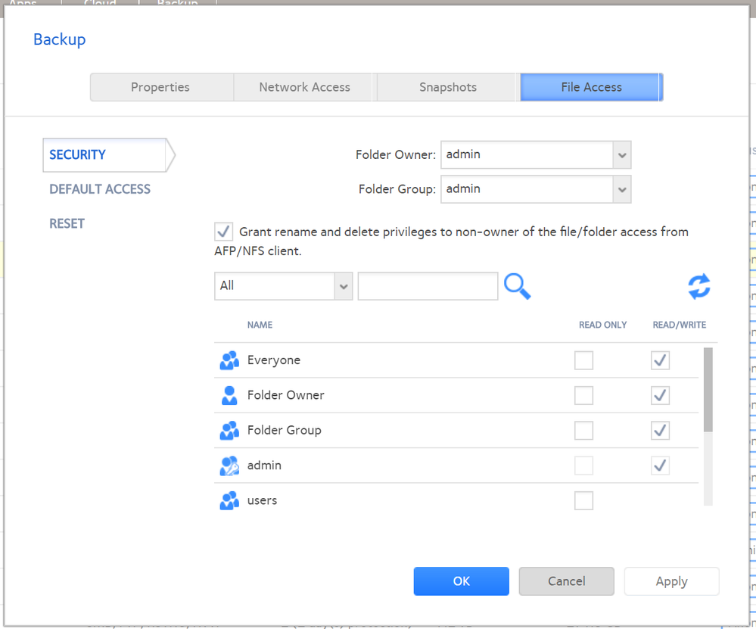The image size is (756, 629).
Task: Switch to the Network Access tab
Action: click(x=305, y=87)
